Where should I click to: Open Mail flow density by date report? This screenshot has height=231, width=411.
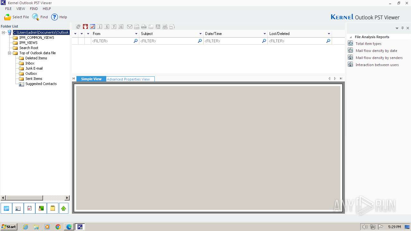click(376, 51)
